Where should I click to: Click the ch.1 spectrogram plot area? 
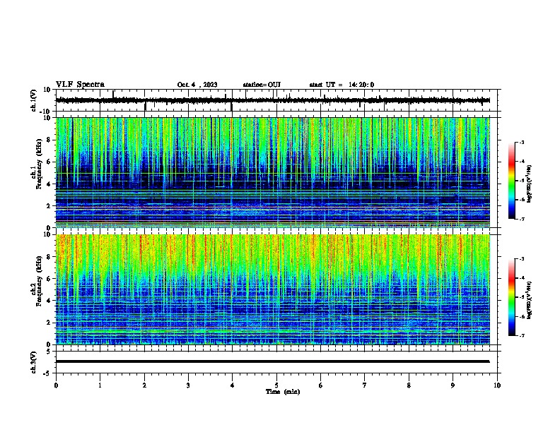(x=273, y=172)
